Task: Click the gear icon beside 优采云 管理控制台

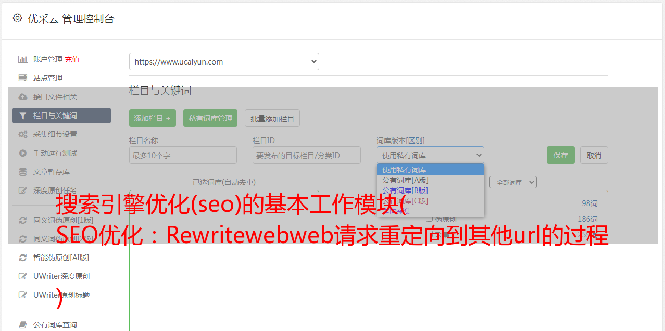Action: (x=17, y=18)
